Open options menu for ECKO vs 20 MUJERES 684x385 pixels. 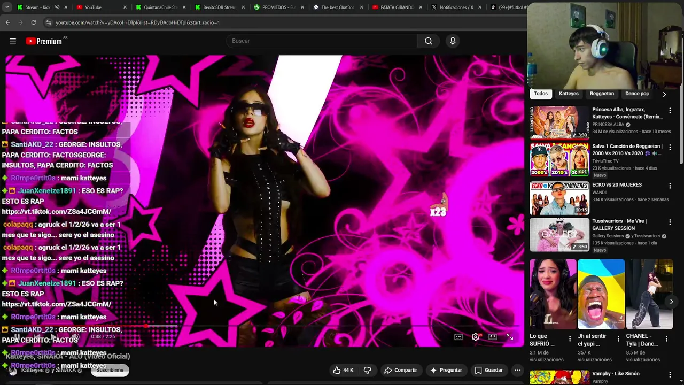coord(670,186)
